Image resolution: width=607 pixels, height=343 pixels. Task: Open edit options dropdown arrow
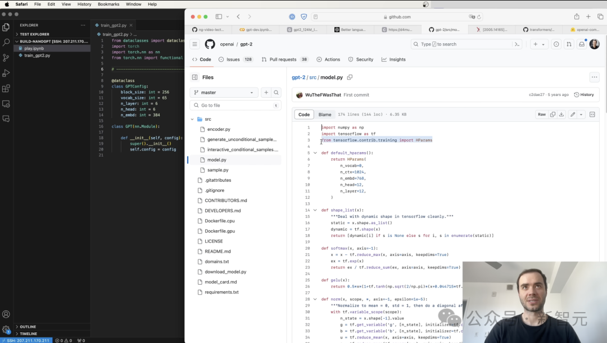pyautogui.click(x=581, y=115)
